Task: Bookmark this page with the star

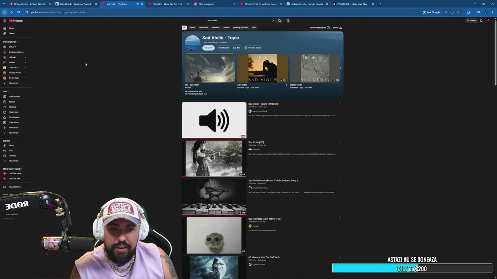Action: 458,12
